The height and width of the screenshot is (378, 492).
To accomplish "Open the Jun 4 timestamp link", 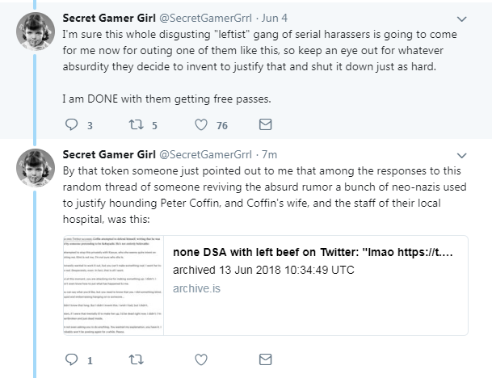I will click(274, 19).
